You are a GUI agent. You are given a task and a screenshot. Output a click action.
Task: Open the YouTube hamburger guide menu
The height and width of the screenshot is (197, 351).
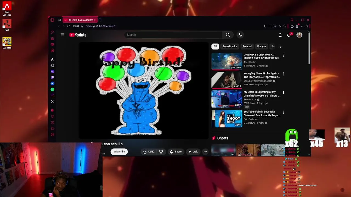coord(63,35)
